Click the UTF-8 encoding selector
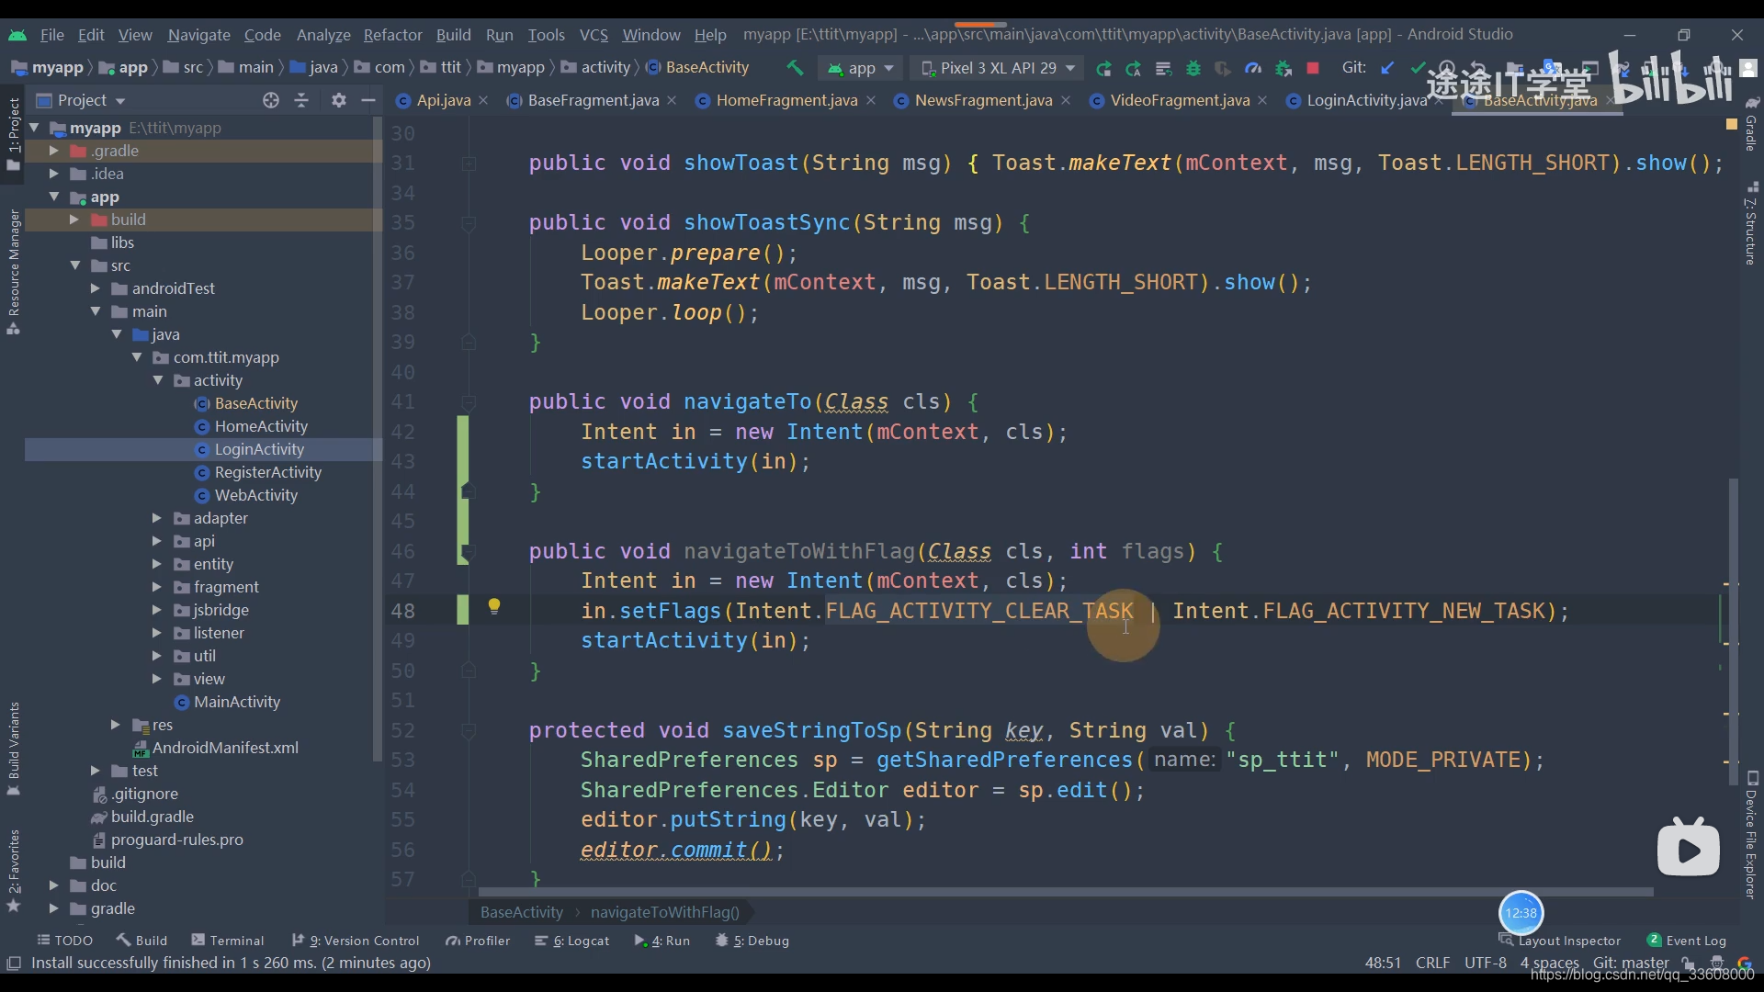 click(x=1485, y=963)
